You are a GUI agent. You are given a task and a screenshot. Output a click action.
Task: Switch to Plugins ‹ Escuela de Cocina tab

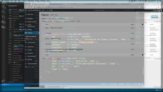(x=111, y=4)
